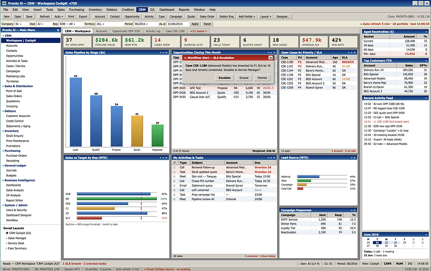Collapse the Recent Activity Feed arrow

[x=426, y=98]
